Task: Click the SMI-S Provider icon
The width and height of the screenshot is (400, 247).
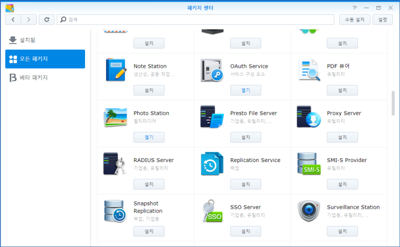Action: click(308, 164)
